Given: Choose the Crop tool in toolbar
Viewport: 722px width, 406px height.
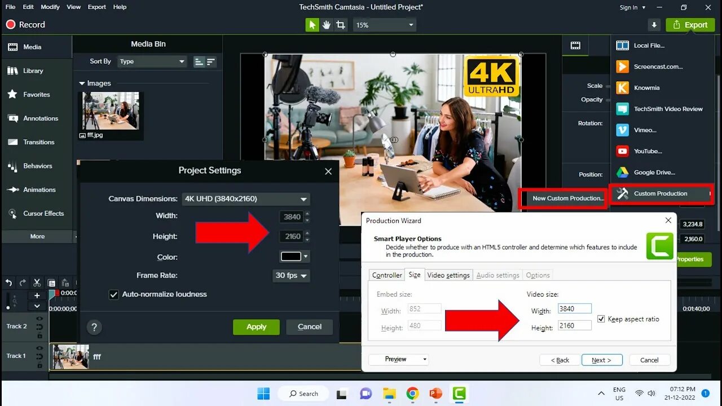Looking at the screenshot, I should click(x=341, y=25).
